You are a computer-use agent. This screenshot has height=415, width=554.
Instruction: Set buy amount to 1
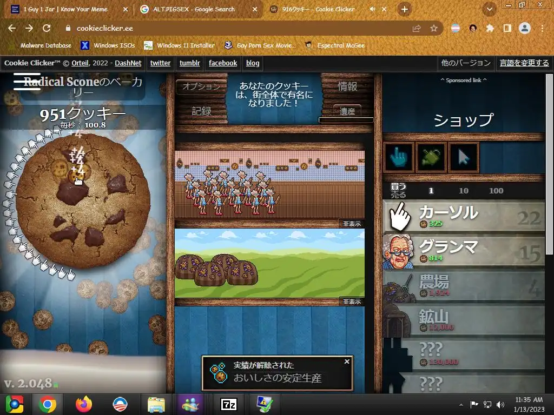pyautogui.click(x=431, y=191)
